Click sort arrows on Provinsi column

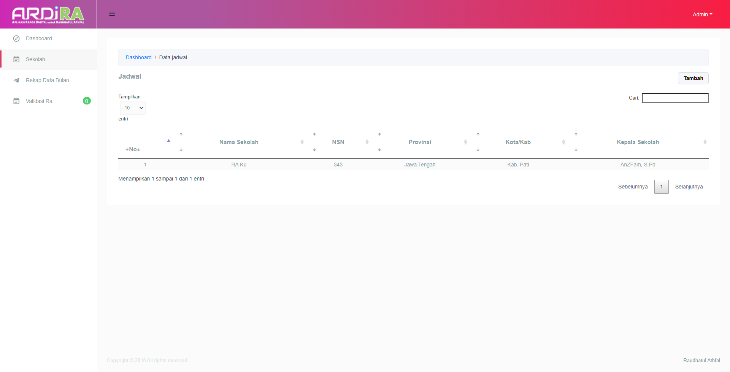pyautogui.click(x=465, y=142)
